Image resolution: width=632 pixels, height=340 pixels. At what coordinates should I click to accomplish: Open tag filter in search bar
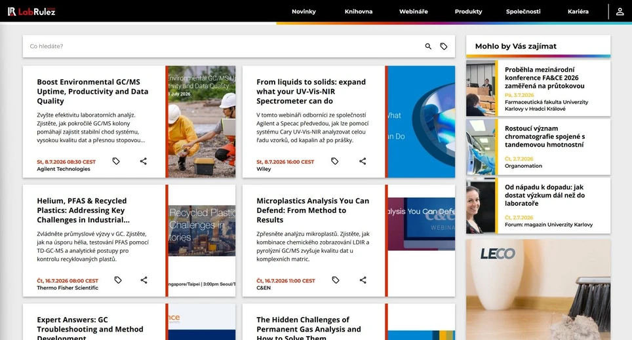[444, 47]
